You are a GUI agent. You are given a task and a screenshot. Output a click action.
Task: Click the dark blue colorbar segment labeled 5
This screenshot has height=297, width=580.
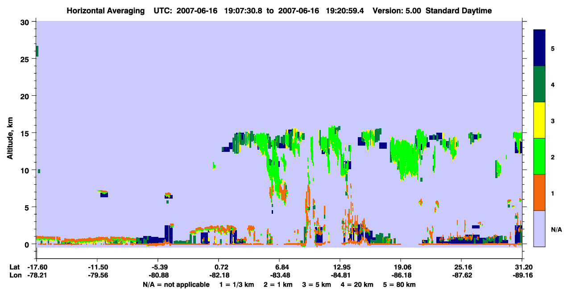point(539,48)
